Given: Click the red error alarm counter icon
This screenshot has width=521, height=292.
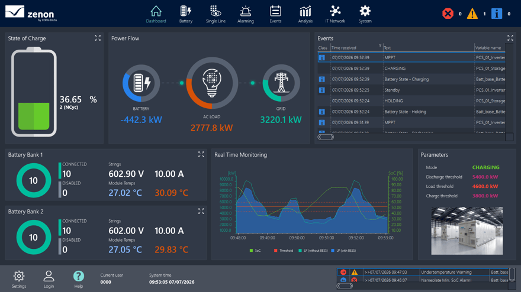Looking at the screenshot, I should 448,14.
